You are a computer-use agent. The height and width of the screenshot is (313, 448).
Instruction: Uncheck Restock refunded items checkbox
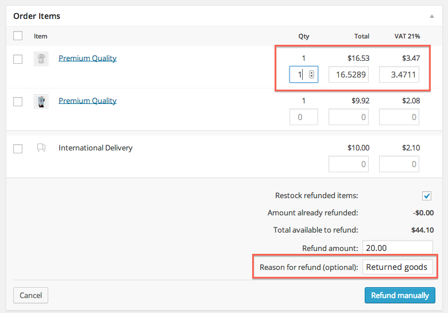tap(427, 196)
